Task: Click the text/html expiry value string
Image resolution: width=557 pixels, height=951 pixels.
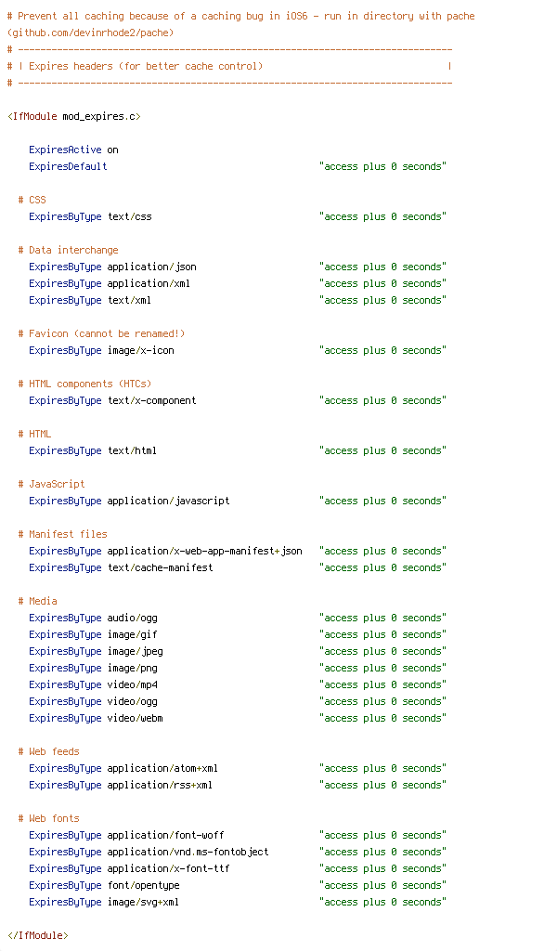Action: tap(382, 450)
